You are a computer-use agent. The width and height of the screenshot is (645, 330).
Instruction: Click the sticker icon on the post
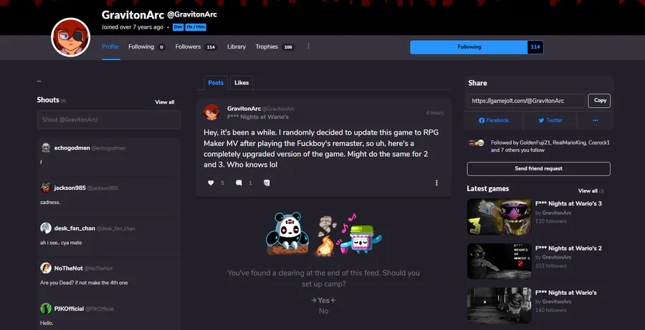pos(267,183)
